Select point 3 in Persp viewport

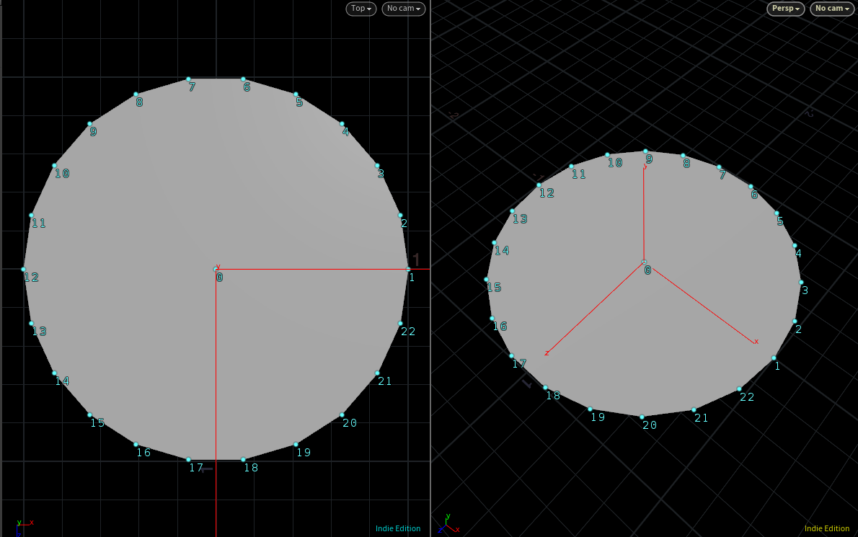801,283
